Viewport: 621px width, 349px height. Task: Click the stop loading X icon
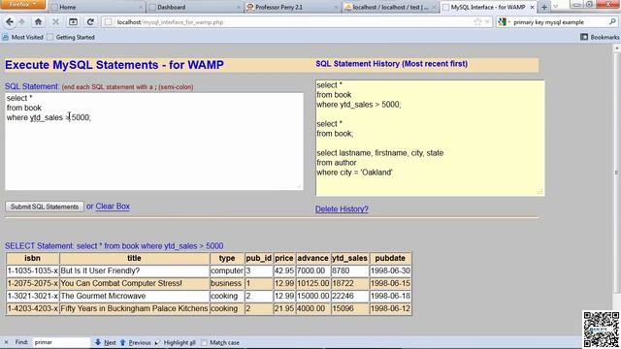point(56,22)
